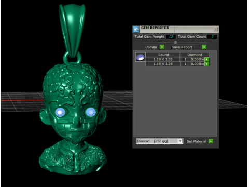Screen dimensions: 249x187
Task: Select the round gem thumbnail icon
Action: 140,57
